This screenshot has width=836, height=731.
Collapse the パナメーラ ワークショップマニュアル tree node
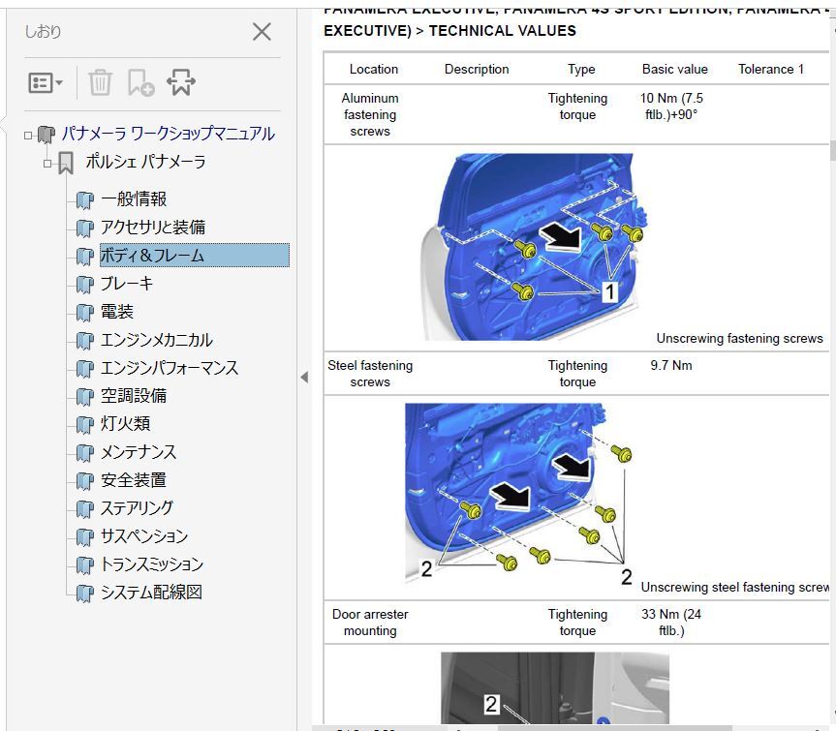[x=28, y=136]
